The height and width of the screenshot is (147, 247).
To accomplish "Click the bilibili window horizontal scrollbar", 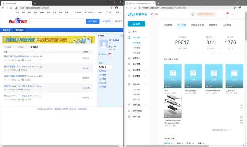I will [x=167, y=146].
